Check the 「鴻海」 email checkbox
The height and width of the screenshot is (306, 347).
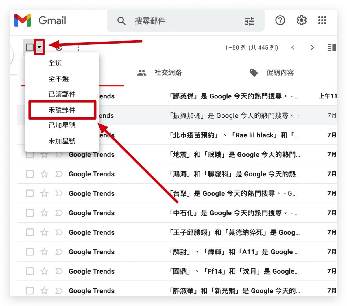pyautogui.click(x=29, y=174)
